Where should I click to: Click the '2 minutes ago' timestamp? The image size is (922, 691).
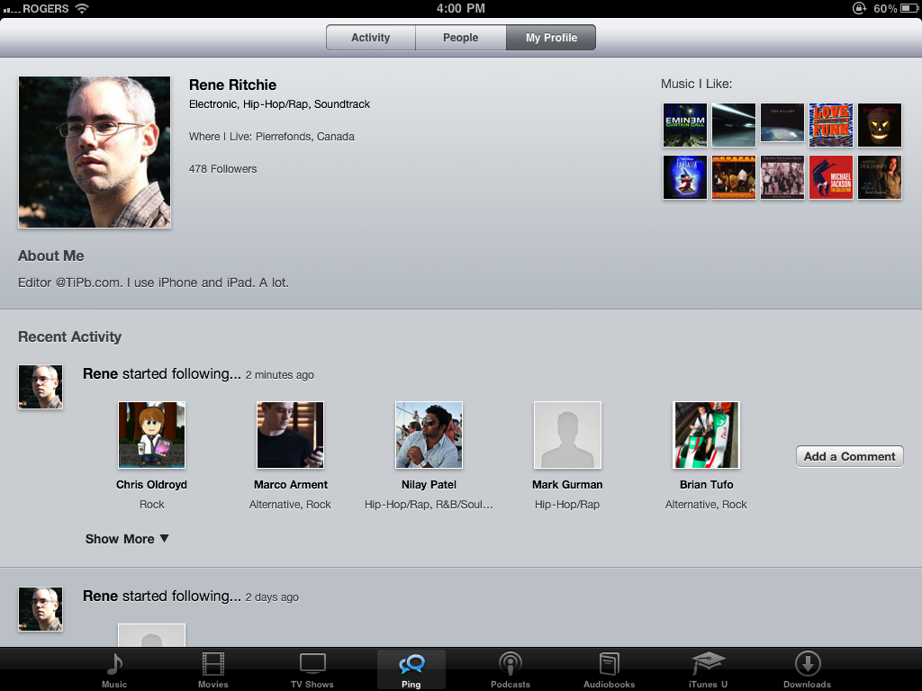[280, 375]
